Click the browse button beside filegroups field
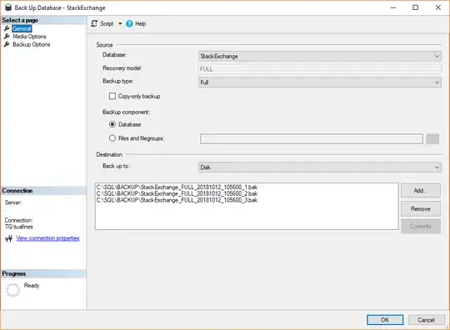This screenshot has width=450, height=330. (x=432, y=139)
